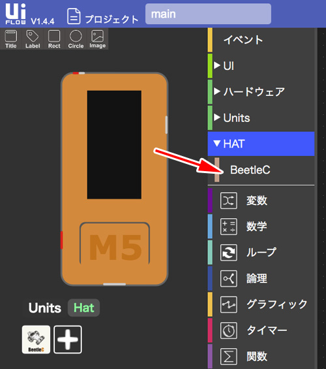Viewport: 326px width, 369px height.
Task: Open the グラフィック graphics block category
Action: tap(261, 304)
